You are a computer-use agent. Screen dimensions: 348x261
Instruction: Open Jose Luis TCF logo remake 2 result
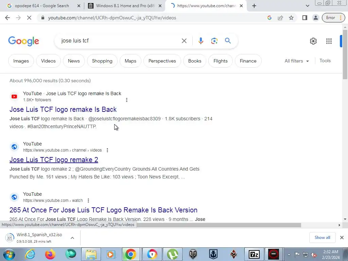(x=54, y=160)
